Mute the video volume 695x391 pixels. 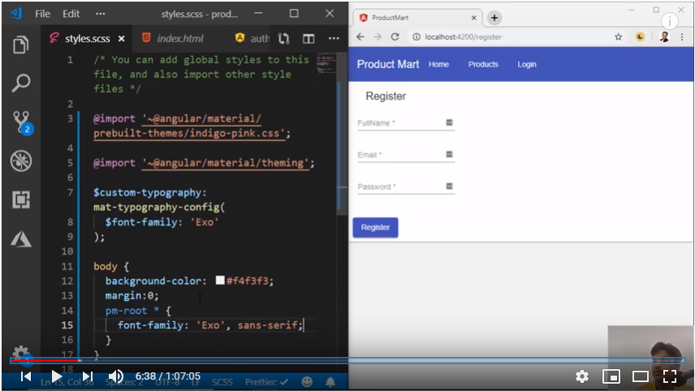[x=116, y=376]
